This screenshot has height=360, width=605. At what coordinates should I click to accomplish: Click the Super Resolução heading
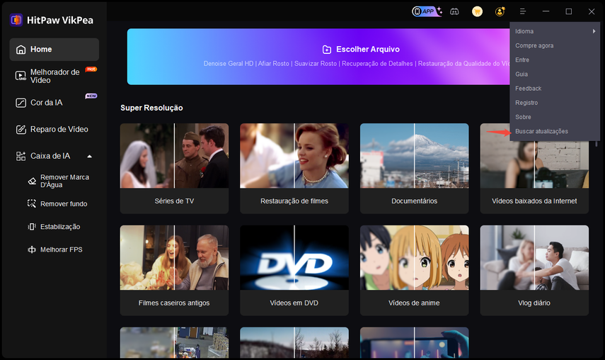pyautogui.click(x=151, y=108)
